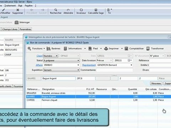Switch to the Paramètres tab

click(25, 29)
